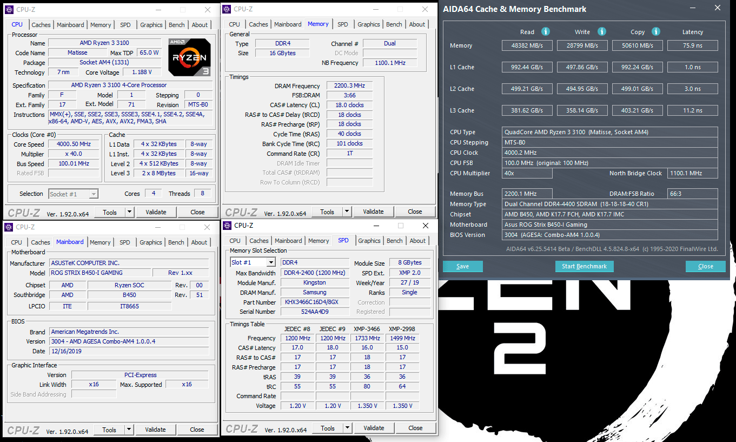Open the Bench tab in the CPU window

[177, 25]
